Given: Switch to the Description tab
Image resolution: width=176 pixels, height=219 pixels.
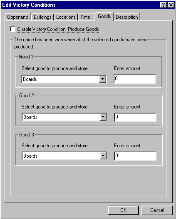Looking at the screenshot, I should pyautogui.click(x=127, y=17).
